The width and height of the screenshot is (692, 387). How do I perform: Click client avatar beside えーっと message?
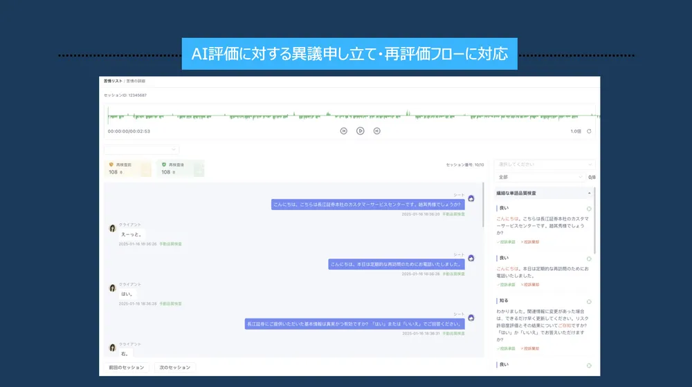(x=112, y=228)
